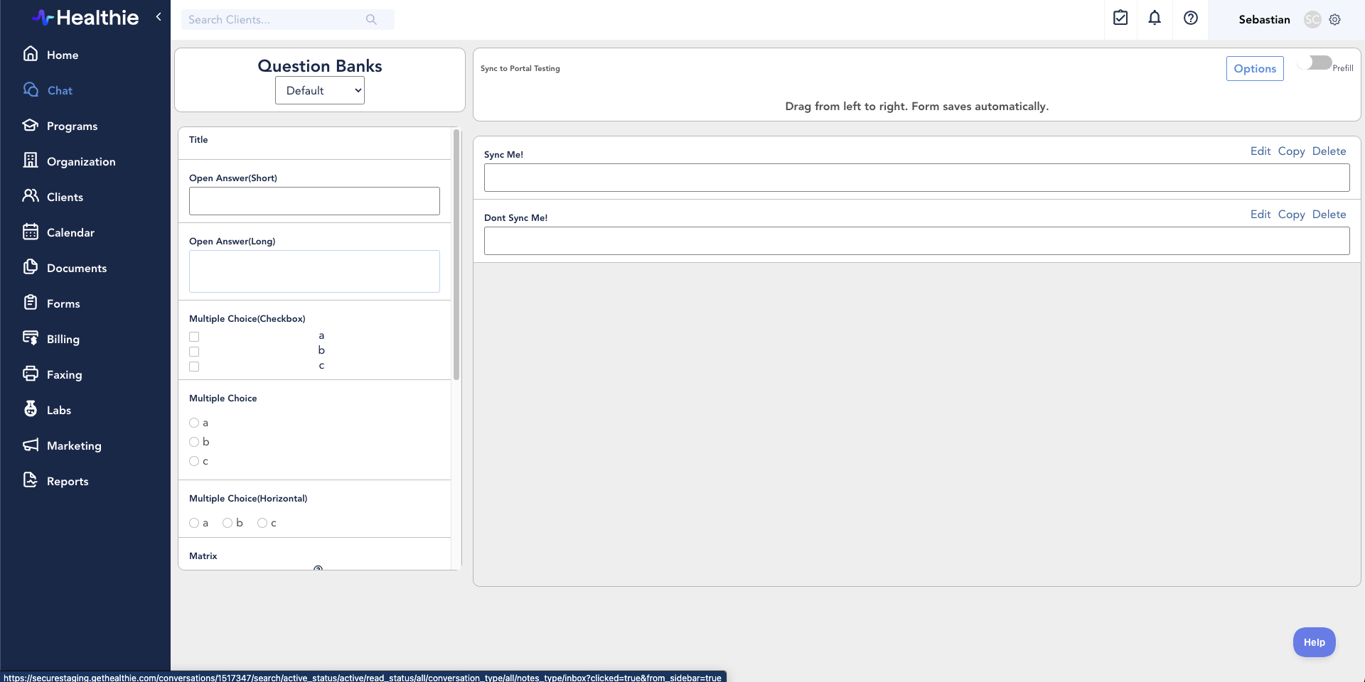Image resolution: width=1365 pixels, height=682 pixels.
Task: Select radio b under Multiple Choice
Action: (194, 442)
